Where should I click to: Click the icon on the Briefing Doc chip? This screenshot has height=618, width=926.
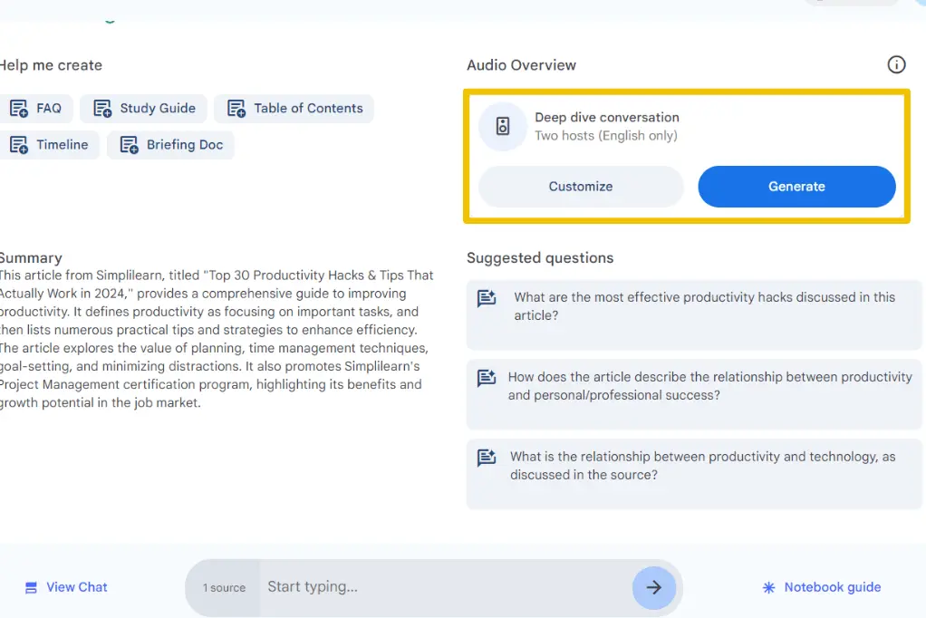(130, 145)
